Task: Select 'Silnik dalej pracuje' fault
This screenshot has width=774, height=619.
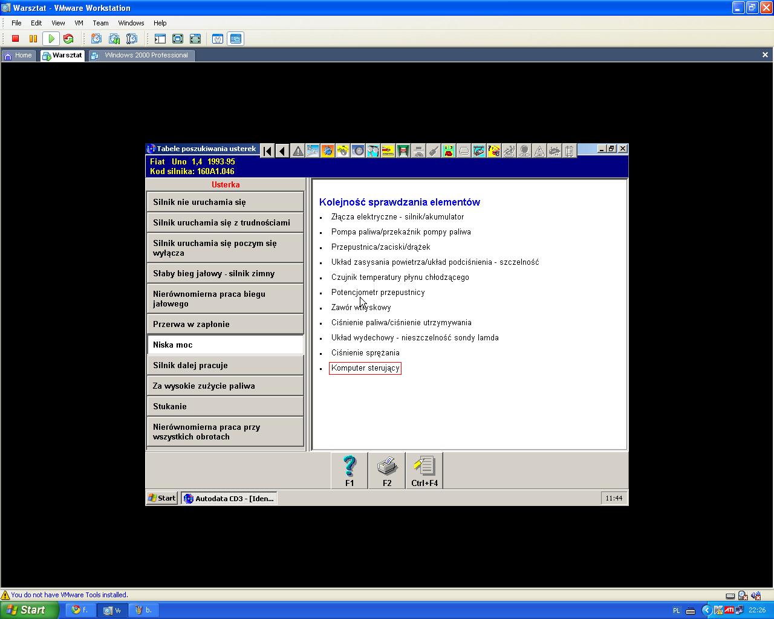Action: [225, 365]
